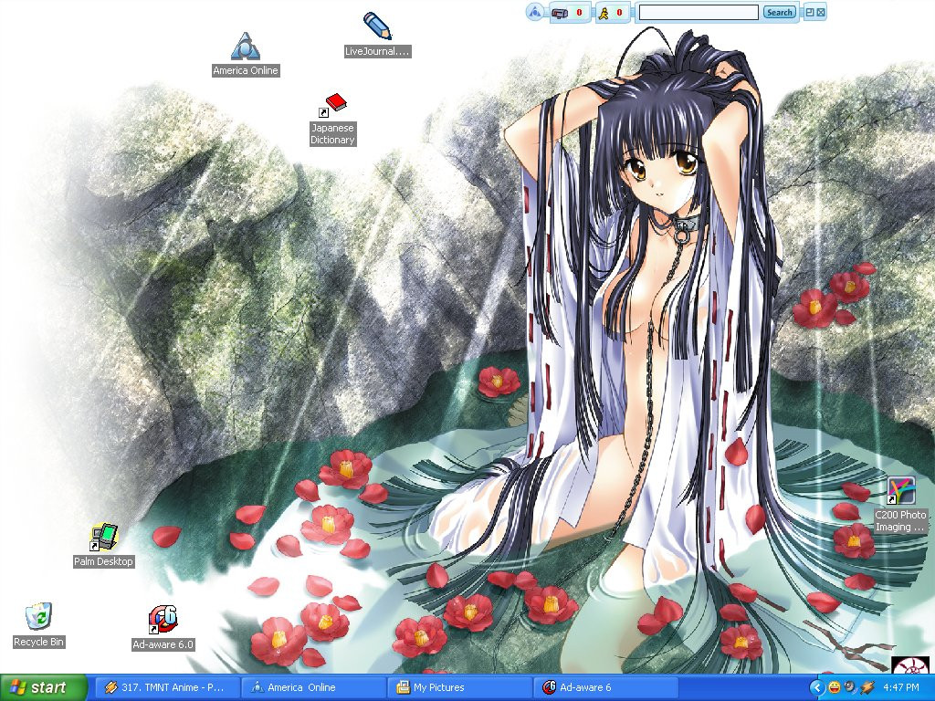Click the mail count number next to mailbox
Image resolution: width=935 pixels, height=701 pixels.
pyautogui.click(x=579, y=13)
